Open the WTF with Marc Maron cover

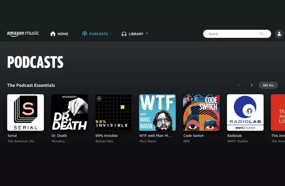pyautogui.click(x=157, y=113)
